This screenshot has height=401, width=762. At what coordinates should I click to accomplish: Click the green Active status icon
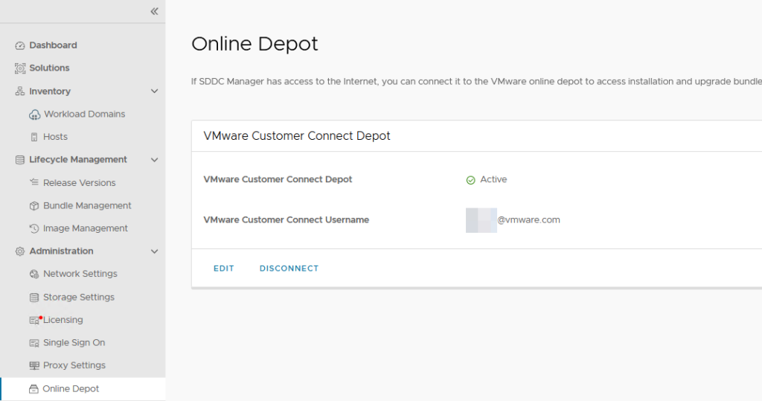pos(470,180)
